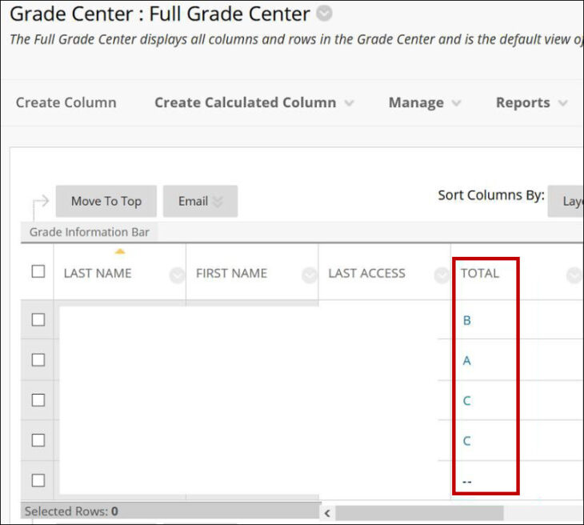The width and height of the screenshot is (584, 525).
Task: Open the Reports dropdown menu
Action: point(531,102)
